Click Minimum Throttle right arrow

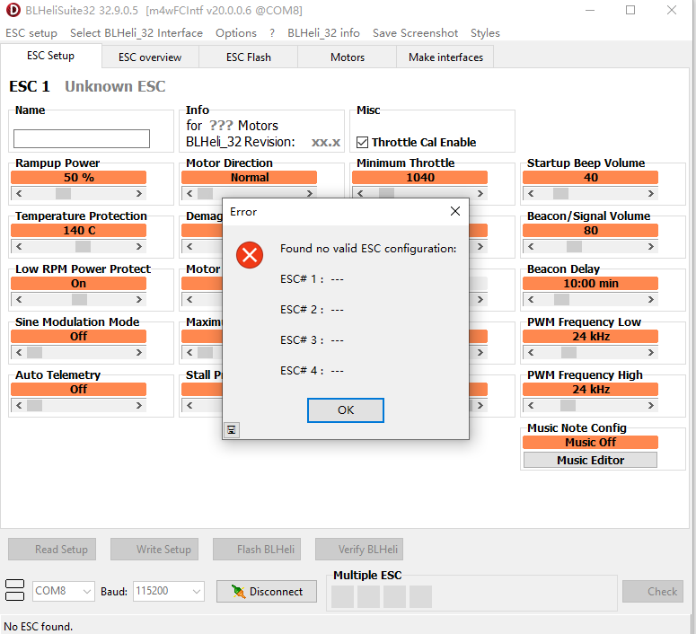[x=480, y=194]
